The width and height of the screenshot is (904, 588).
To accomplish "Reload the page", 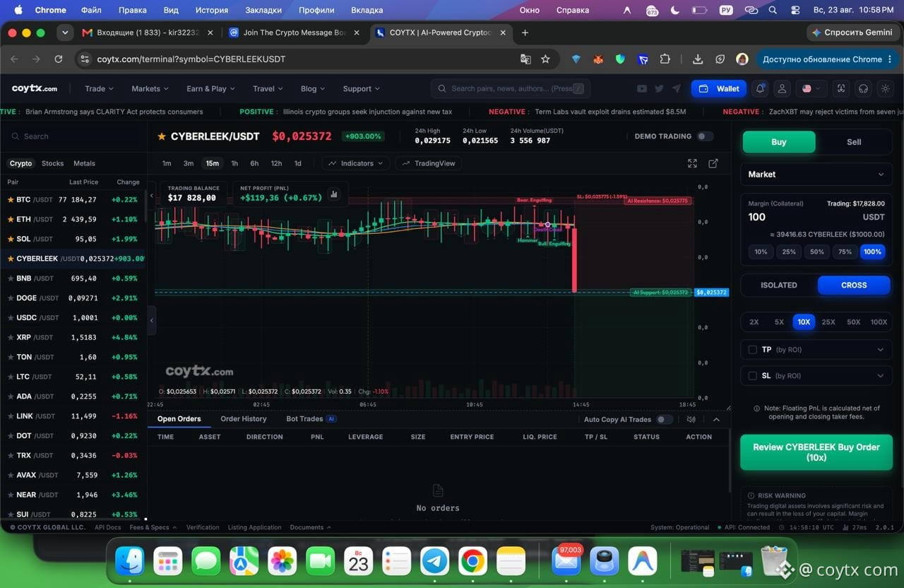I will click(x=59, y=59).
